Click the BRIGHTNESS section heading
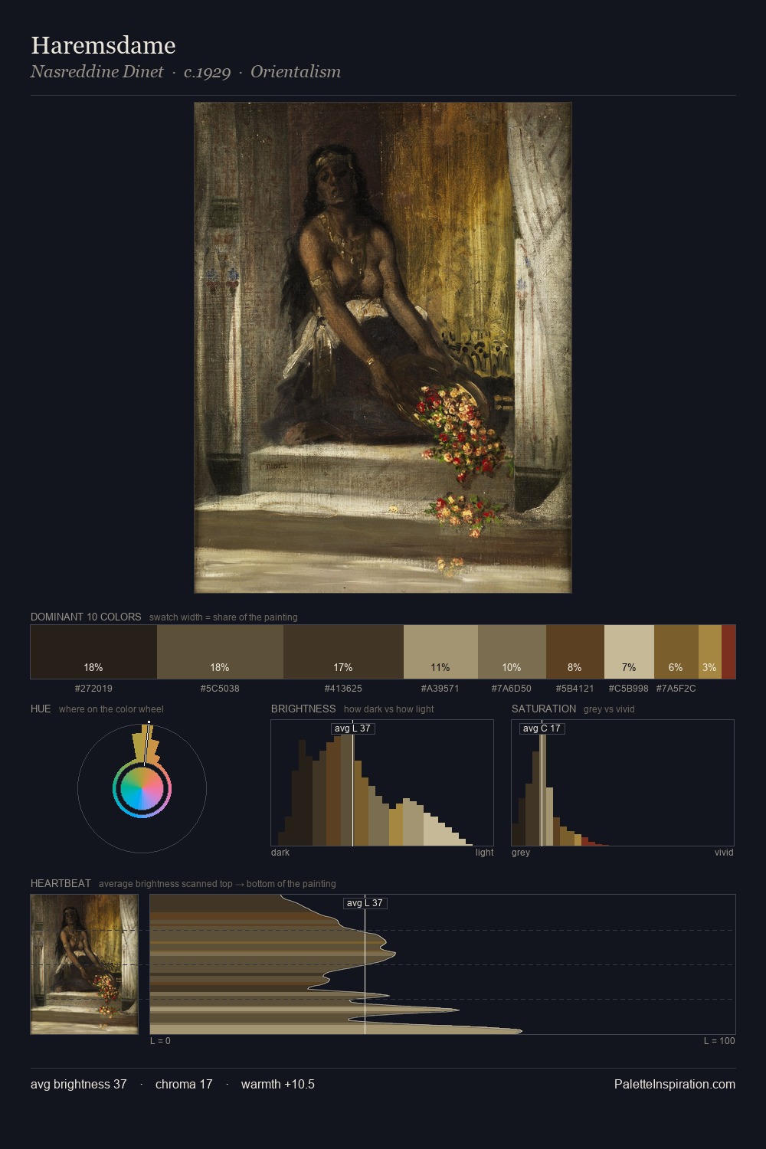Screen dimensions: 766x1149 303,709
